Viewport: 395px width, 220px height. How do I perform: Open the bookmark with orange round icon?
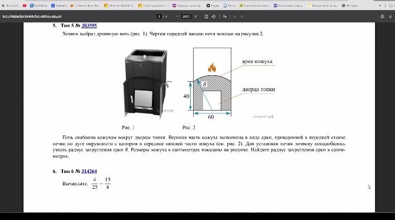(x=84, y=5)
